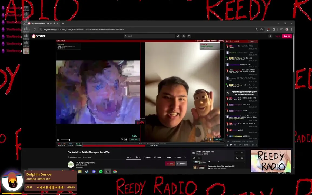312x195 pixels.
Task: Click the zoom magnifier in address bar
Action: [257, 30]
